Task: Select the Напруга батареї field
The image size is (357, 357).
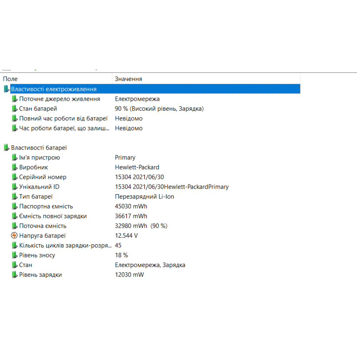Action: 42,236
